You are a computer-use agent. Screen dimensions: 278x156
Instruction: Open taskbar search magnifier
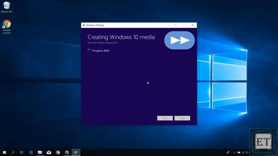pyautogui.click(x=13, y=152)
